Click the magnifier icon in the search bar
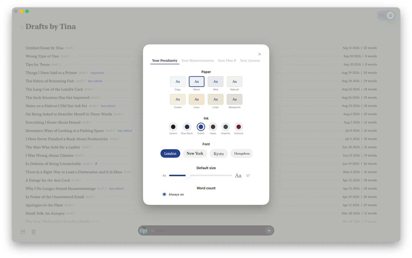Image resolution: width=412 pixels, height=258 pixels. (152, 231)
